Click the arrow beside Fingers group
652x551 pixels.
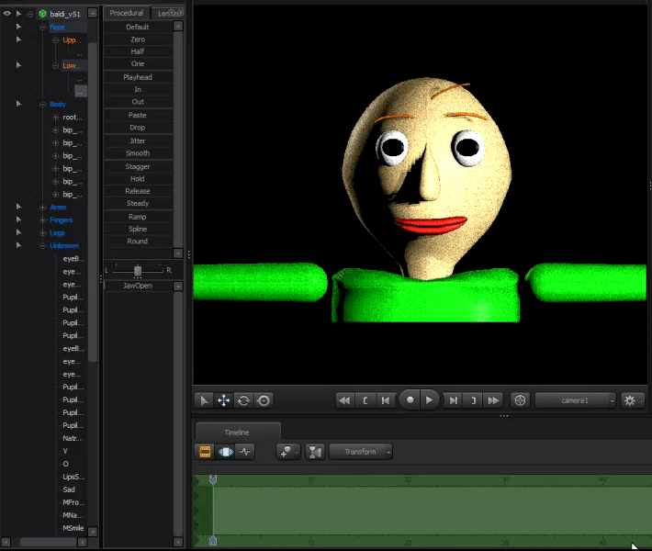18,219
